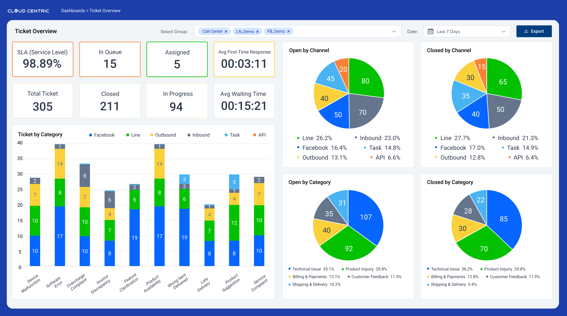Toggle the Outbound legend in Ticket by Category
The image size is (567, 316).
point(163,135)
